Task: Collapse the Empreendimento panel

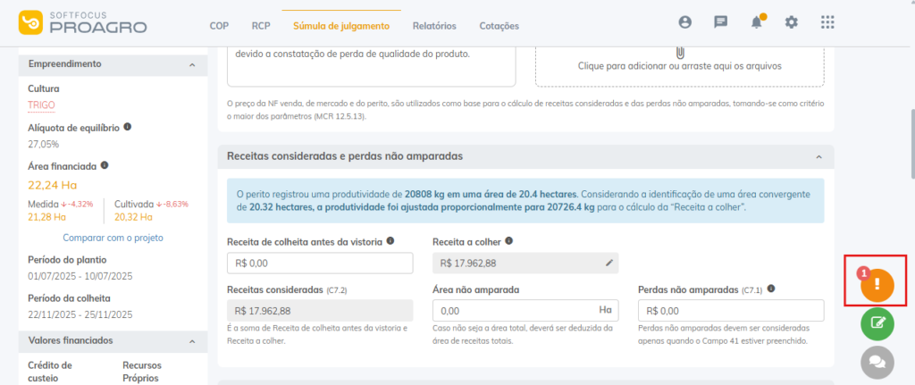Action: point(191,64)
